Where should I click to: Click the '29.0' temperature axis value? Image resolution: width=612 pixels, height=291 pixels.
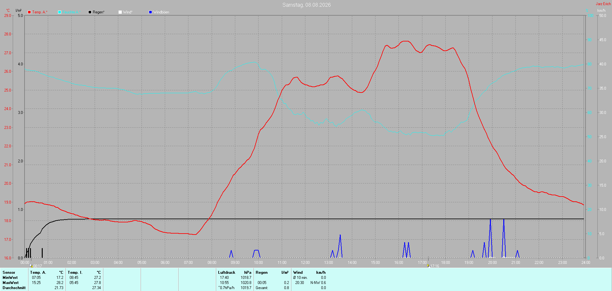(x=8, y=15)
